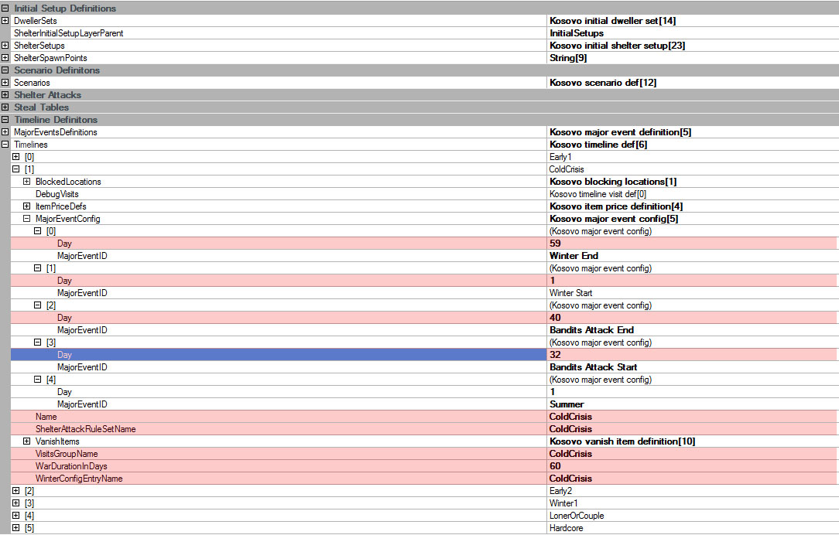The image size is (839, 535).
Task: Click 'String[9]' value
Action: (x=567, y=58)
